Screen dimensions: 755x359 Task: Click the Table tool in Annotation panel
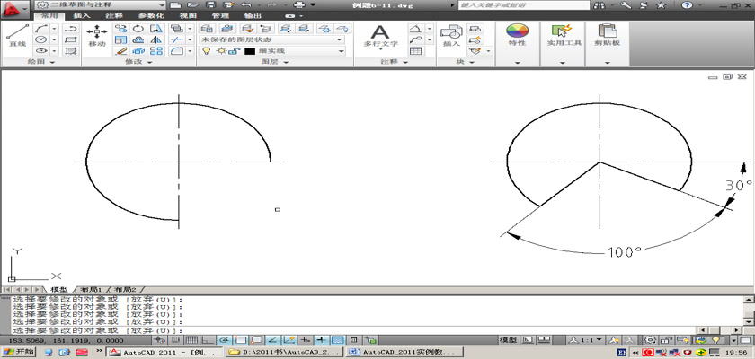(415, 50)
